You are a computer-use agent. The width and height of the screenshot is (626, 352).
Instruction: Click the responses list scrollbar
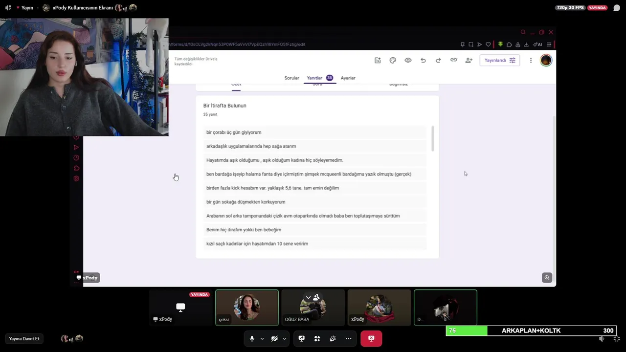pos(433,138)
